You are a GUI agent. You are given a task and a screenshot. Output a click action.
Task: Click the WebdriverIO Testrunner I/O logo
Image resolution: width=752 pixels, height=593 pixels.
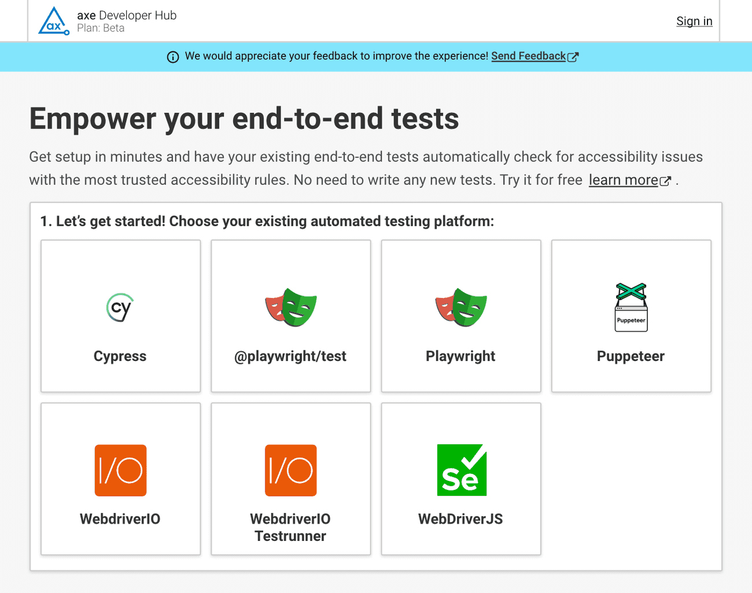click(x=291, y=470)
